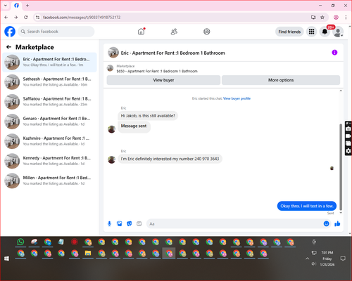Viewport: 352px width, 281px height.
Task: Open the tab search chevron
Action: point(6,6)
